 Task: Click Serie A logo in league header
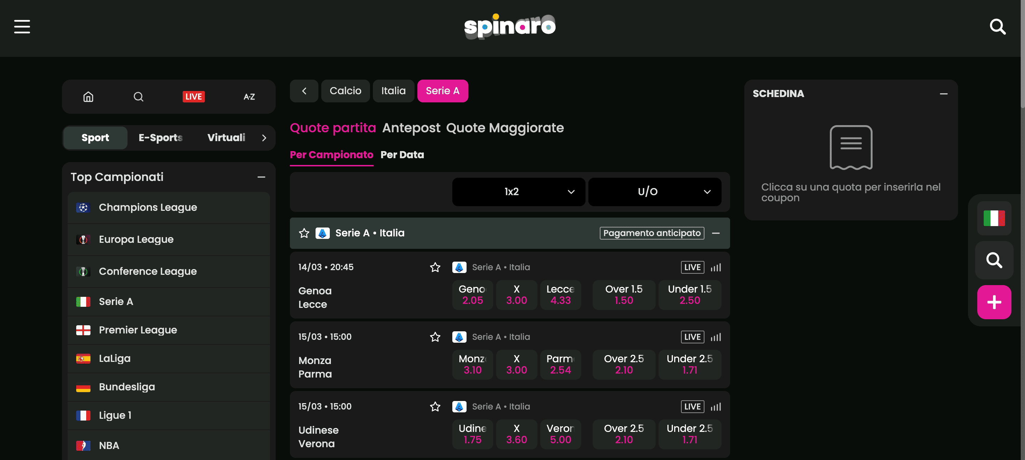tap(322, 233)
